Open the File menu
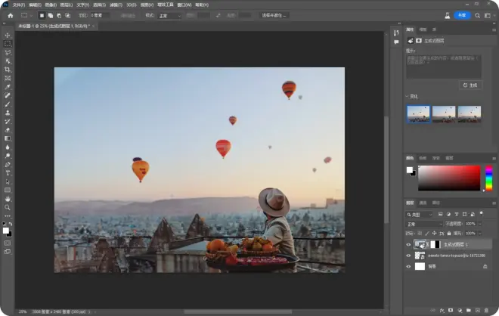Image resolution: width=499 pixels, height=316 pixels. pyautogui.click(x=18, y=5)
